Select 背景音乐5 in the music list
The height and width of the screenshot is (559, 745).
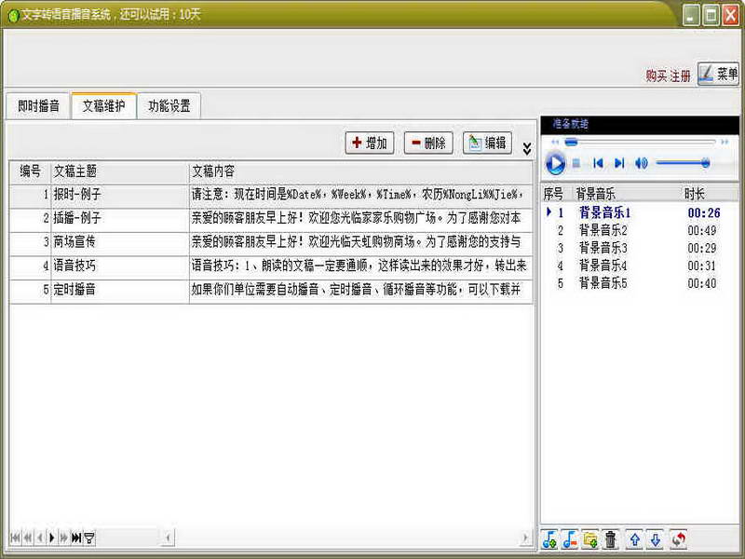(x=640, y=283)
